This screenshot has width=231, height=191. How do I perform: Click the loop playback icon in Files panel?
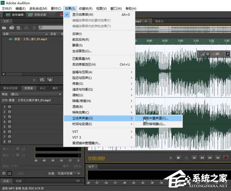coord(42,79)
